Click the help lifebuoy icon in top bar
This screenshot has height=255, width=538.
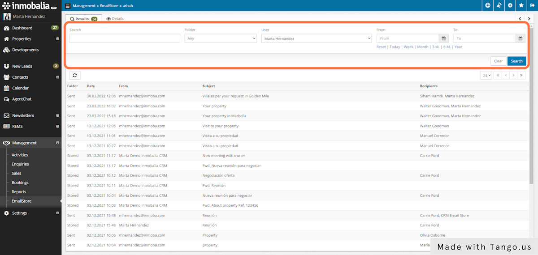click(x=488, y=6)
